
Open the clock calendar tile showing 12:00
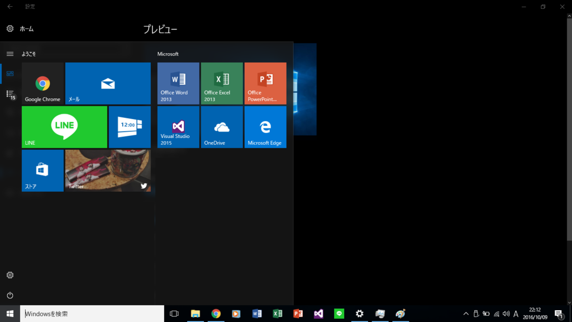[x=130, y=127]
